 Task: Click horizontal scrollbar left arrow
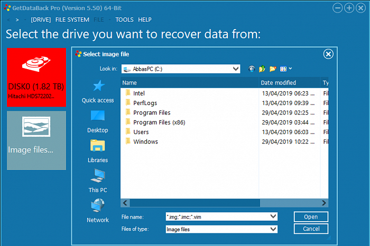pos(125,203)
